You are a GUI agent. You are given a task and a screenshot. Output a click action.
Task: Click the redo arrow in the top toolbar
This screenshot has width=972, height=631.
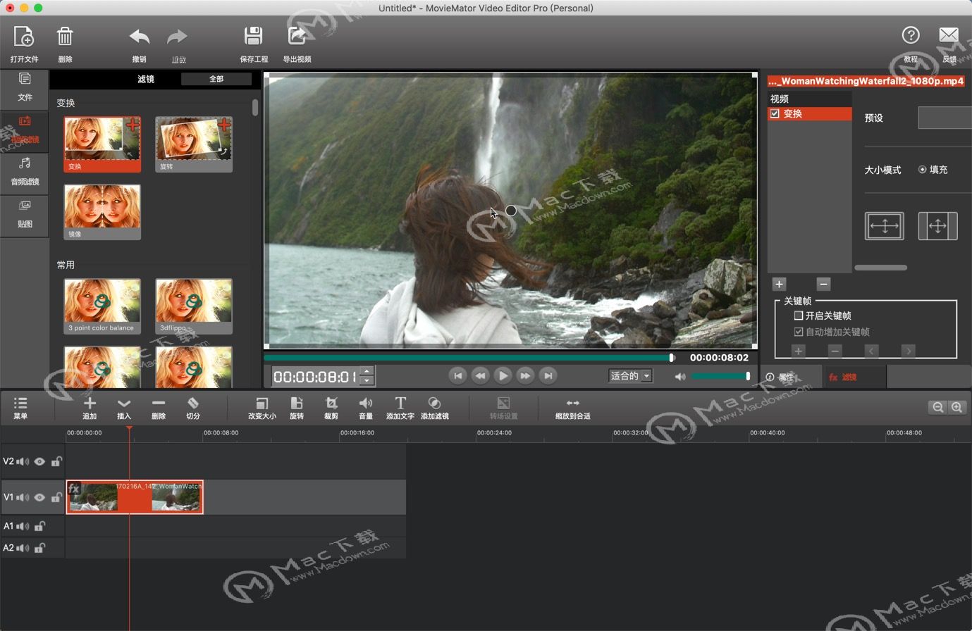point(178,37)
